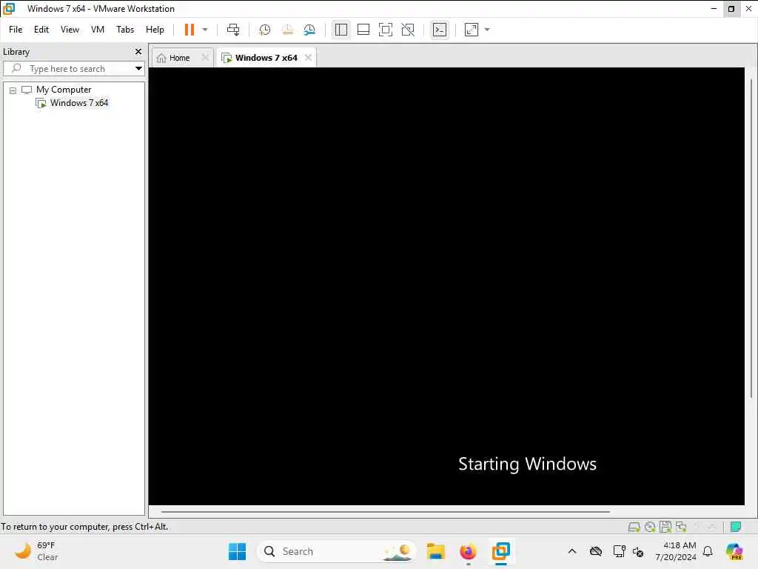Click the floppy drive status icon

click(665, 527)
